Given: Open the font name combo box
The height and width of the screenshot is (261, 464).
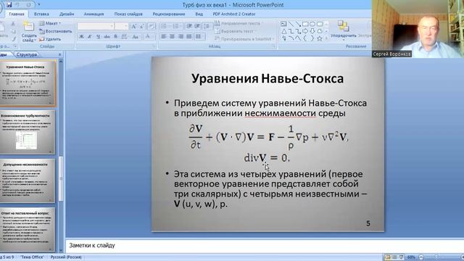Looking at the screenshot, I should click(96, 26).
